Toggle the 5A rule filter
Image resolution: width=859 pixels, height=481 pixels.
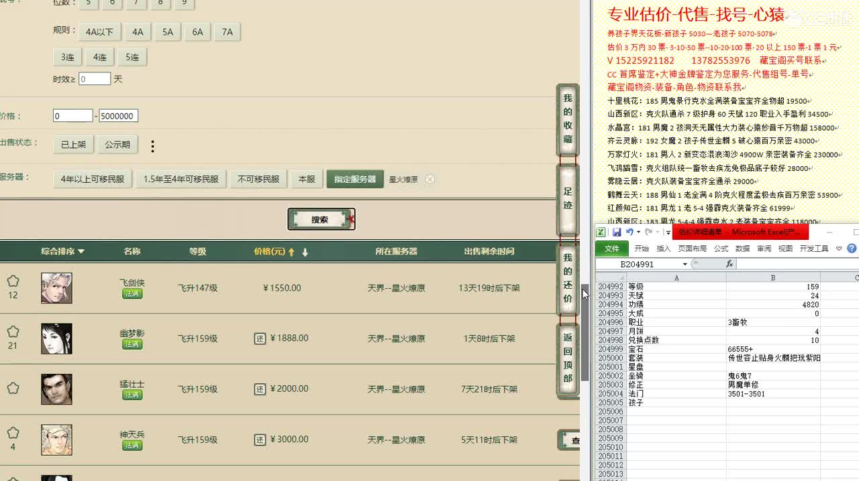167,31
